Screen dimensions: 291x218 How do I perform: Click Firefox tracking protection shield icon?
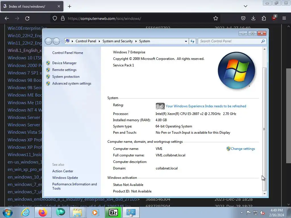55,18
